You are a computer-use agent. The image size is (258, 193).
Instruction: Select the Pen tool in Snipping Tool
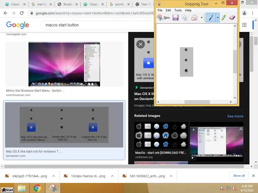click(x=211, y=18)
